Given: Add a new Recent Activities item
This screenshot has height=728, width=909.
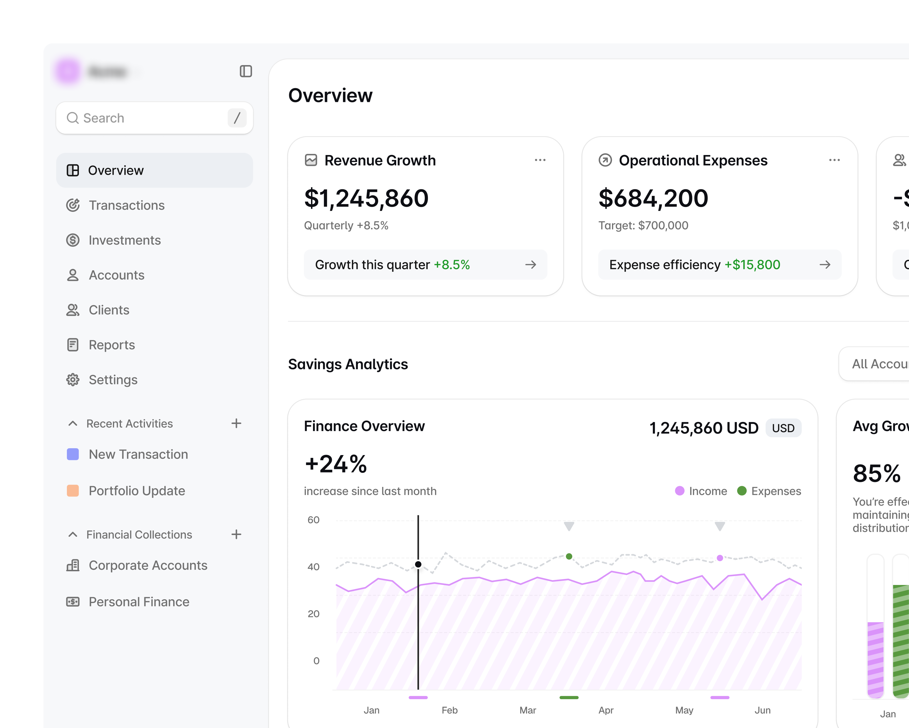Looking at the screenshot, I should [236, 423].
